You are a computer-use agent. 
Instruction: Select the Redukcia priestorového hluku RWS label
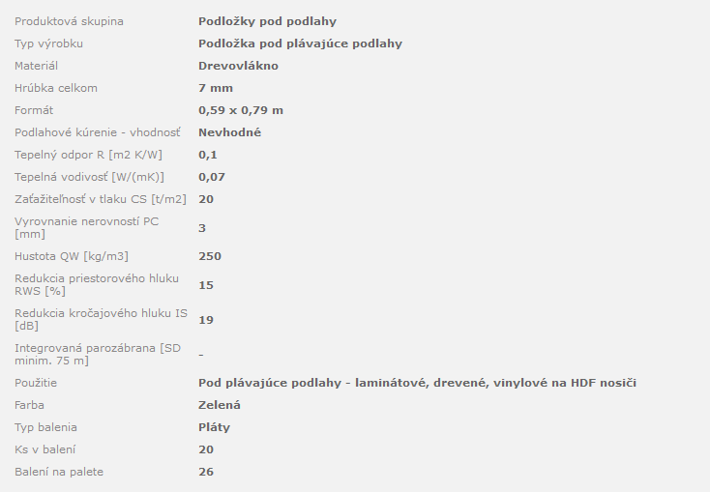coord(97,285)
